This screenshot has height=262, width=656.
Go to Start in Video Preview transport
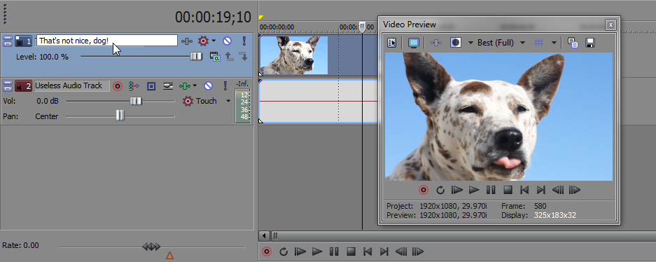point(524,190)
